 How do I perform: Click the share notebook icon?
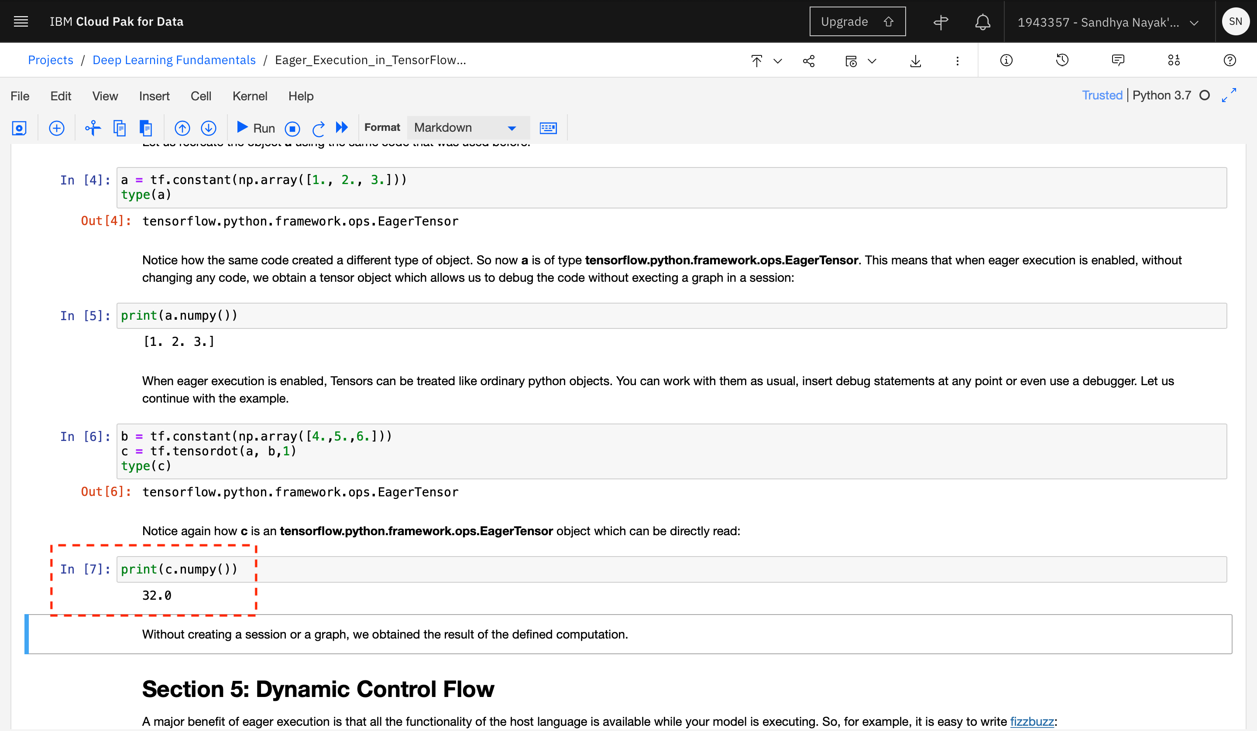click(x=809, y=61)
